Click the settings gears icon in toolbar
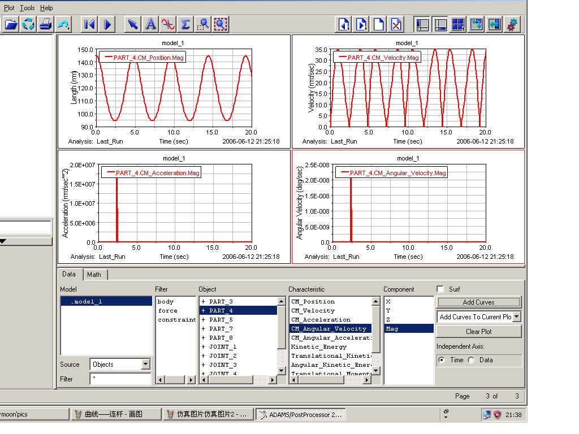Image resolution: width=579 pixels, height=434 pixels. pos(512,24)
